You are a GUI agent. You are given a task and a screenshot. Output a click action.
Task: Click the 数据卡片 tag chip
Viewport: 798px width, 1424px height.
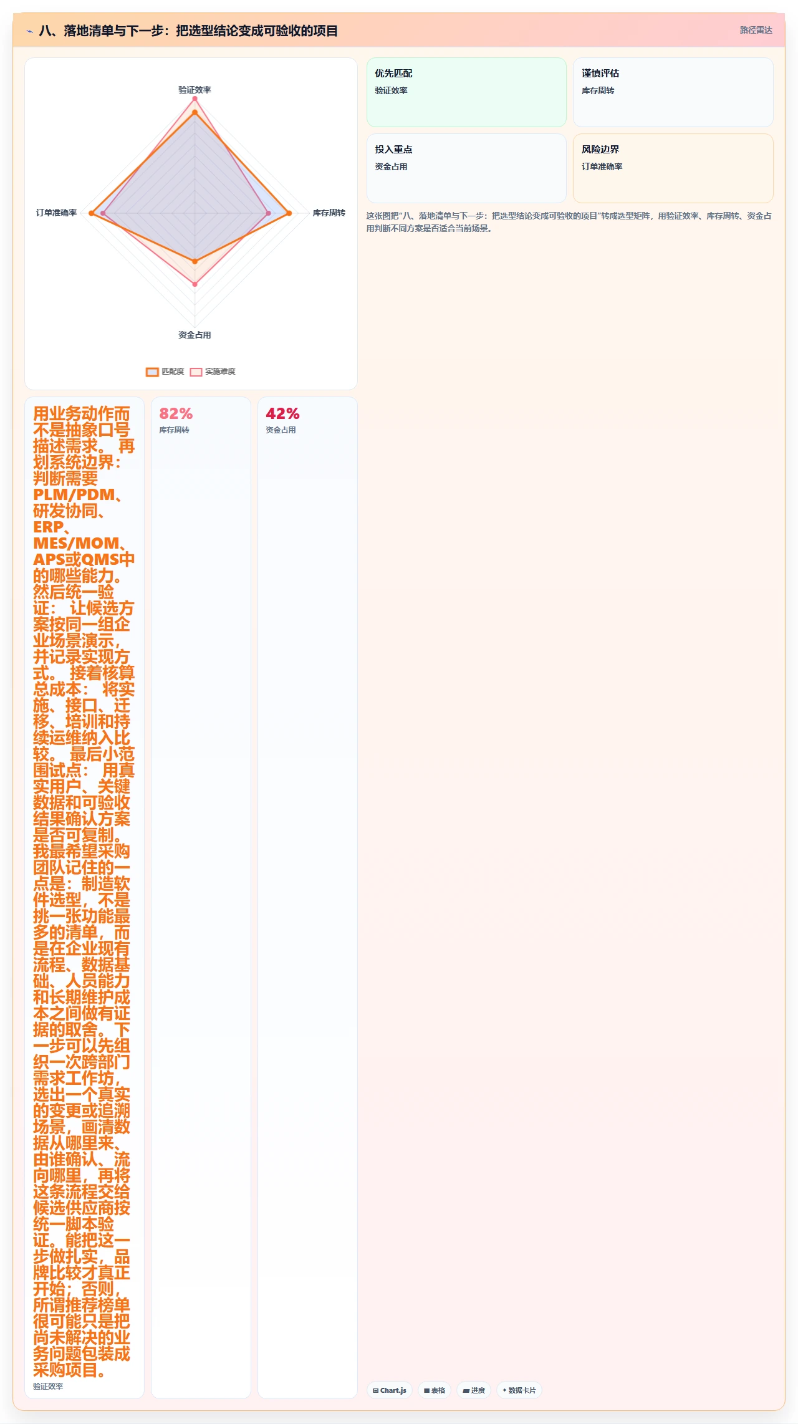point(519,1390)
